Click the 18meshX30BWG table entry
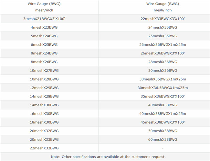The image size is (210, 161). pyautogui.click(x=45, y=122)
